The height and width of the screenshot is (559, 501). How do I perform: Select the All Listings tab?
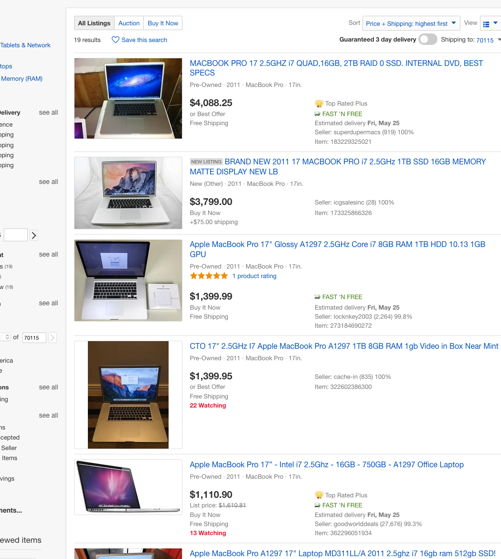point(94,23)
